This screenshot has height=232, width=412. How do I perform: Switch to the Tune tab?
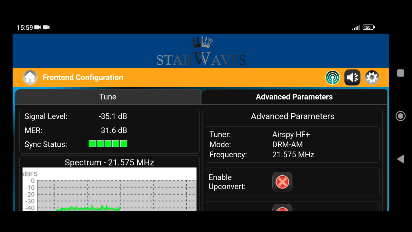click(x=108, y=97)
